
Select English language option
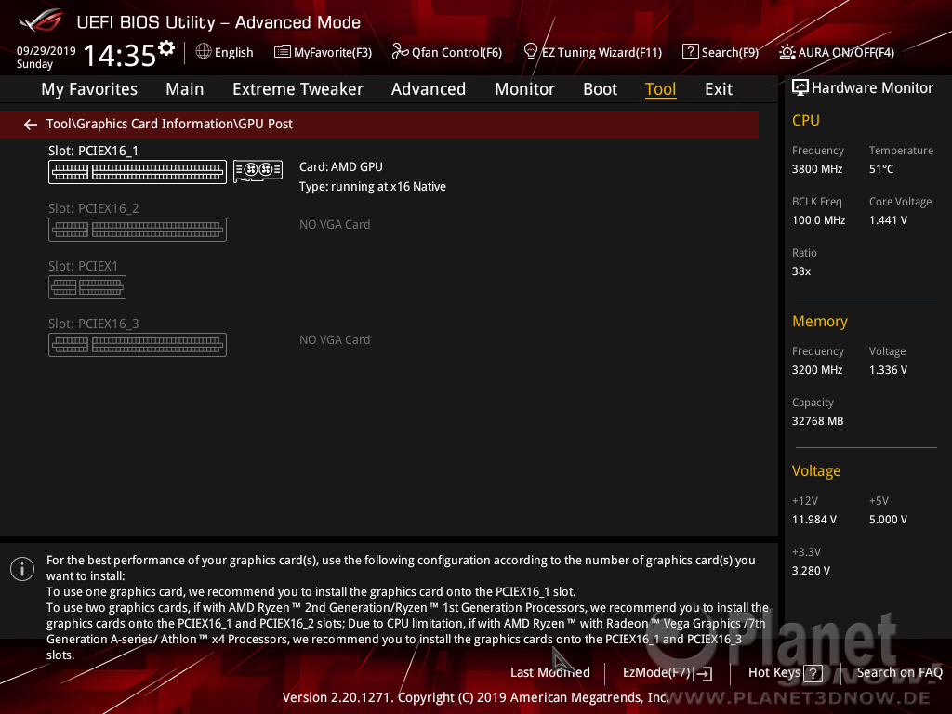tap(233, 53)
